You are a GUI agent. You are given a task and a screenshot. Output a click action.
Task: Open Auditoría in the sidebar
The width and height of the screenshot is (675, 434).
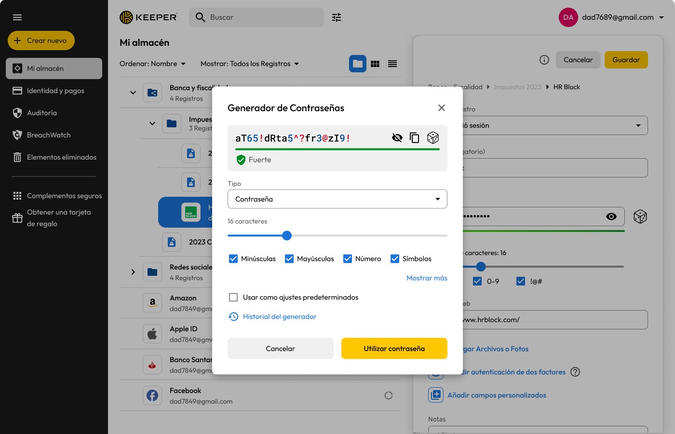(x=54, y=113)
